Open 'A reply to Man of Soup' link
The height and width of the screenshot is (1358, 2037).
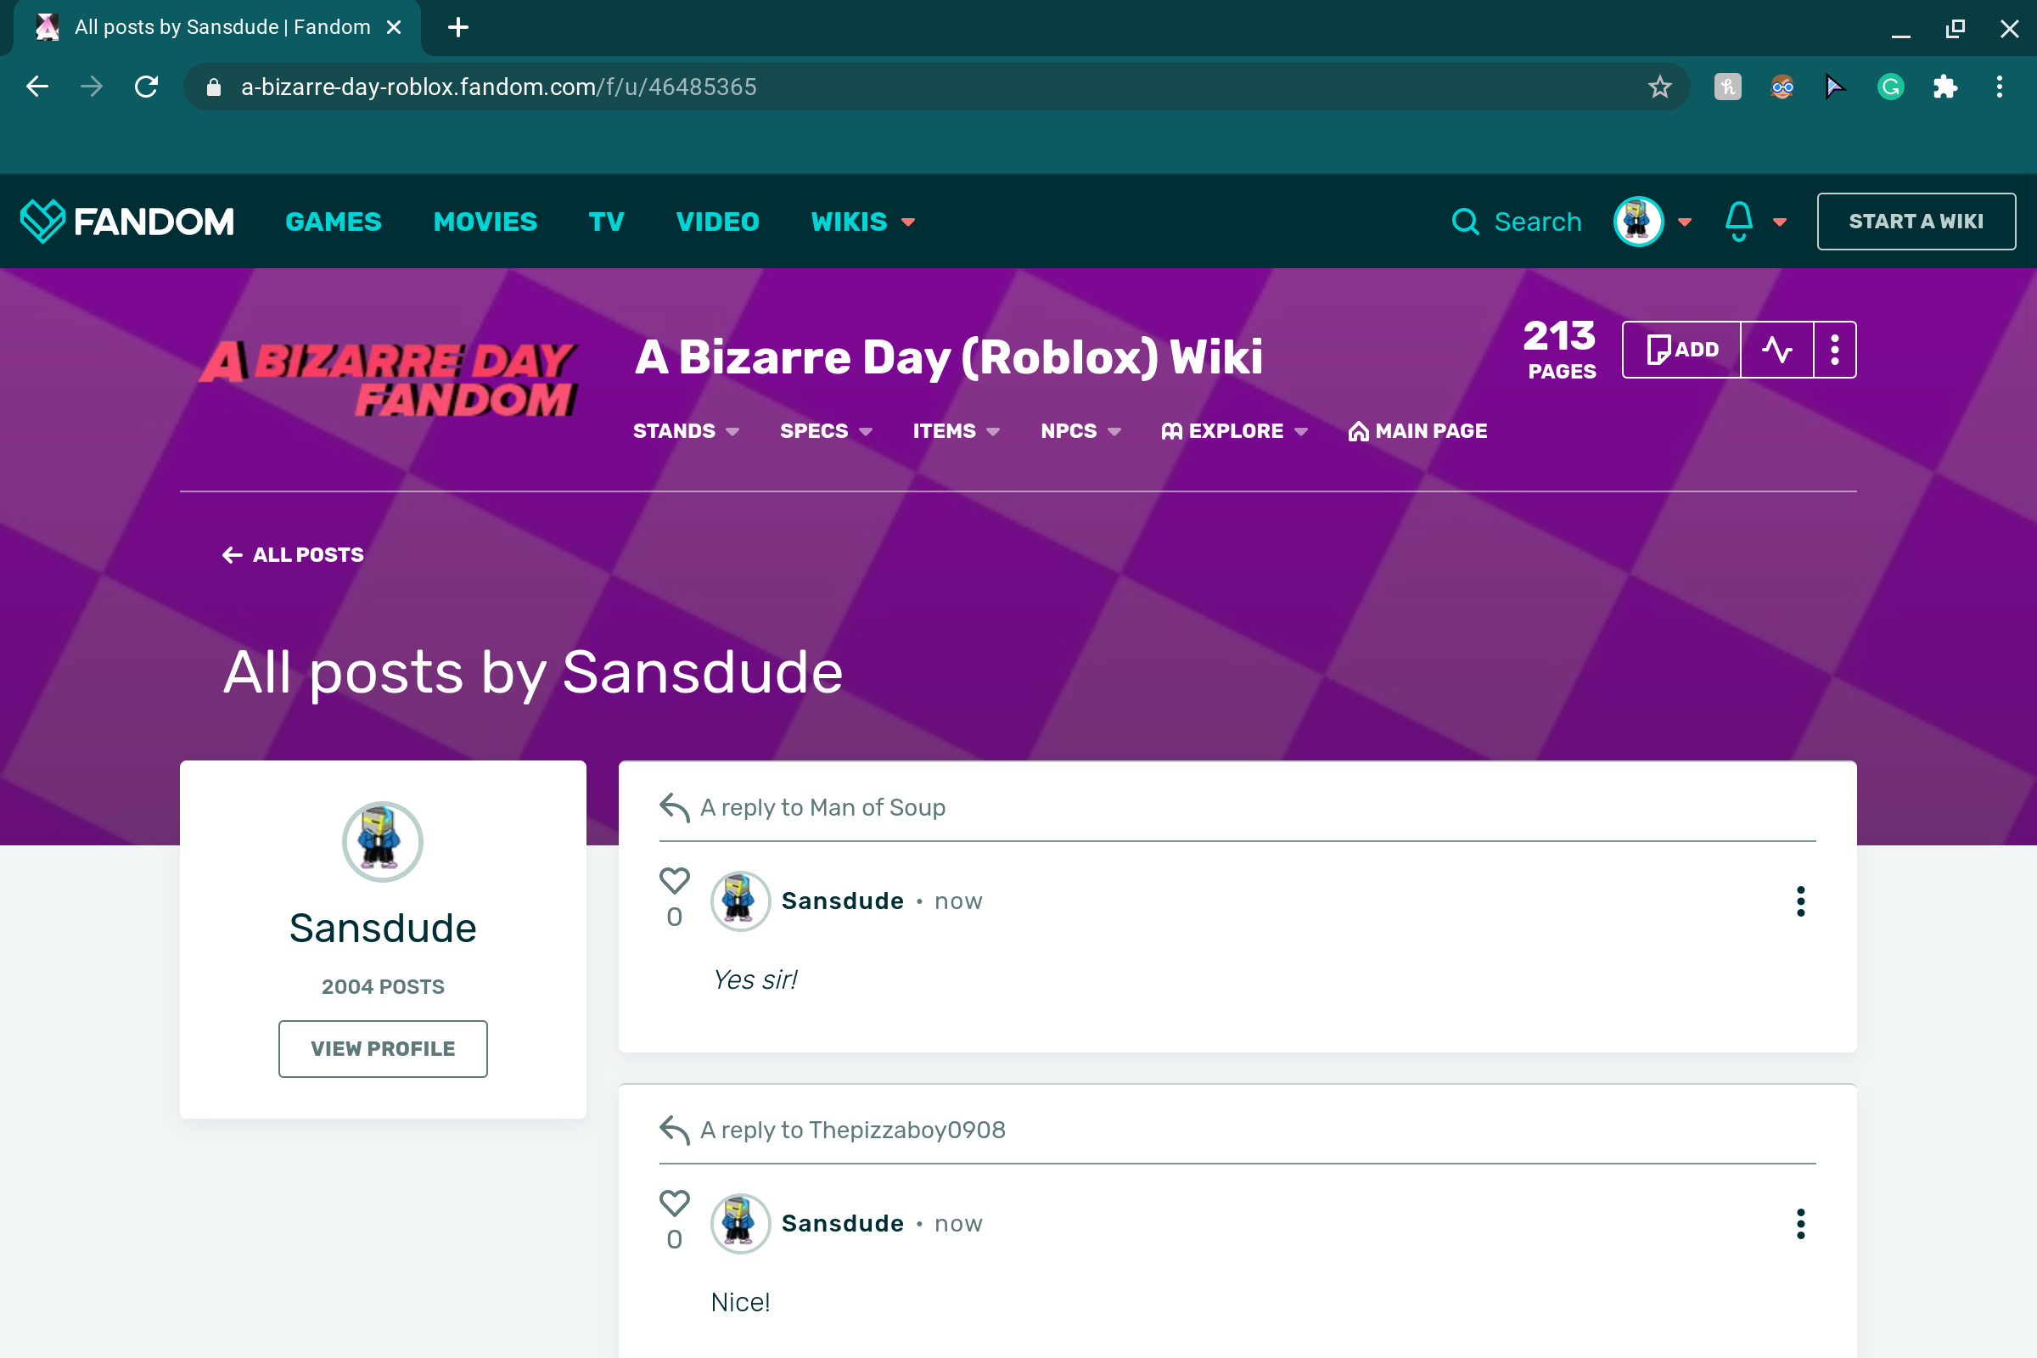[x=822, y=807]
